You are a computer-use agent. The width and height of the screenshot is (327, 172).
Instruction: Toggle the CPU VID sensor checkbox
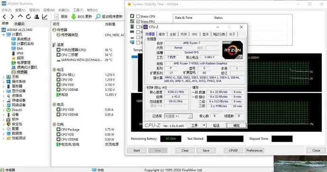tap(59, 80)
